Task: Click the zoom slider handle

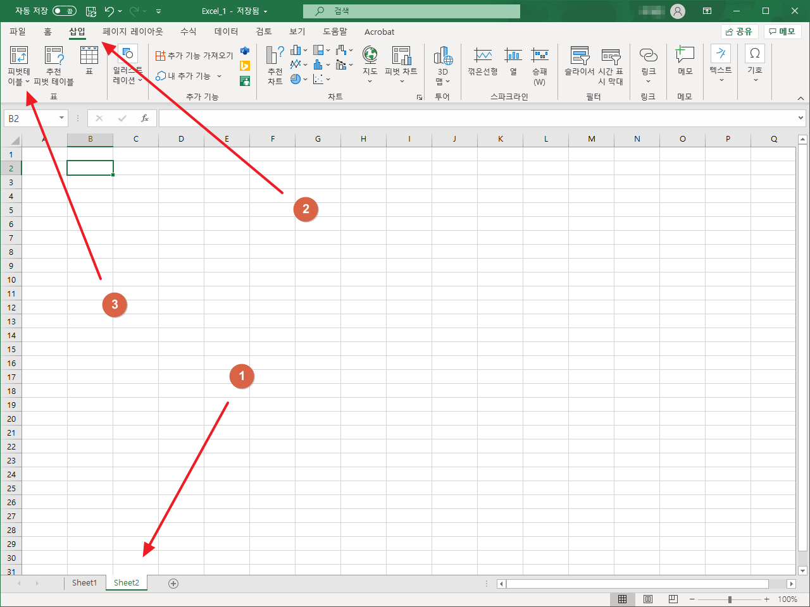Action: (x=730, y=599)
